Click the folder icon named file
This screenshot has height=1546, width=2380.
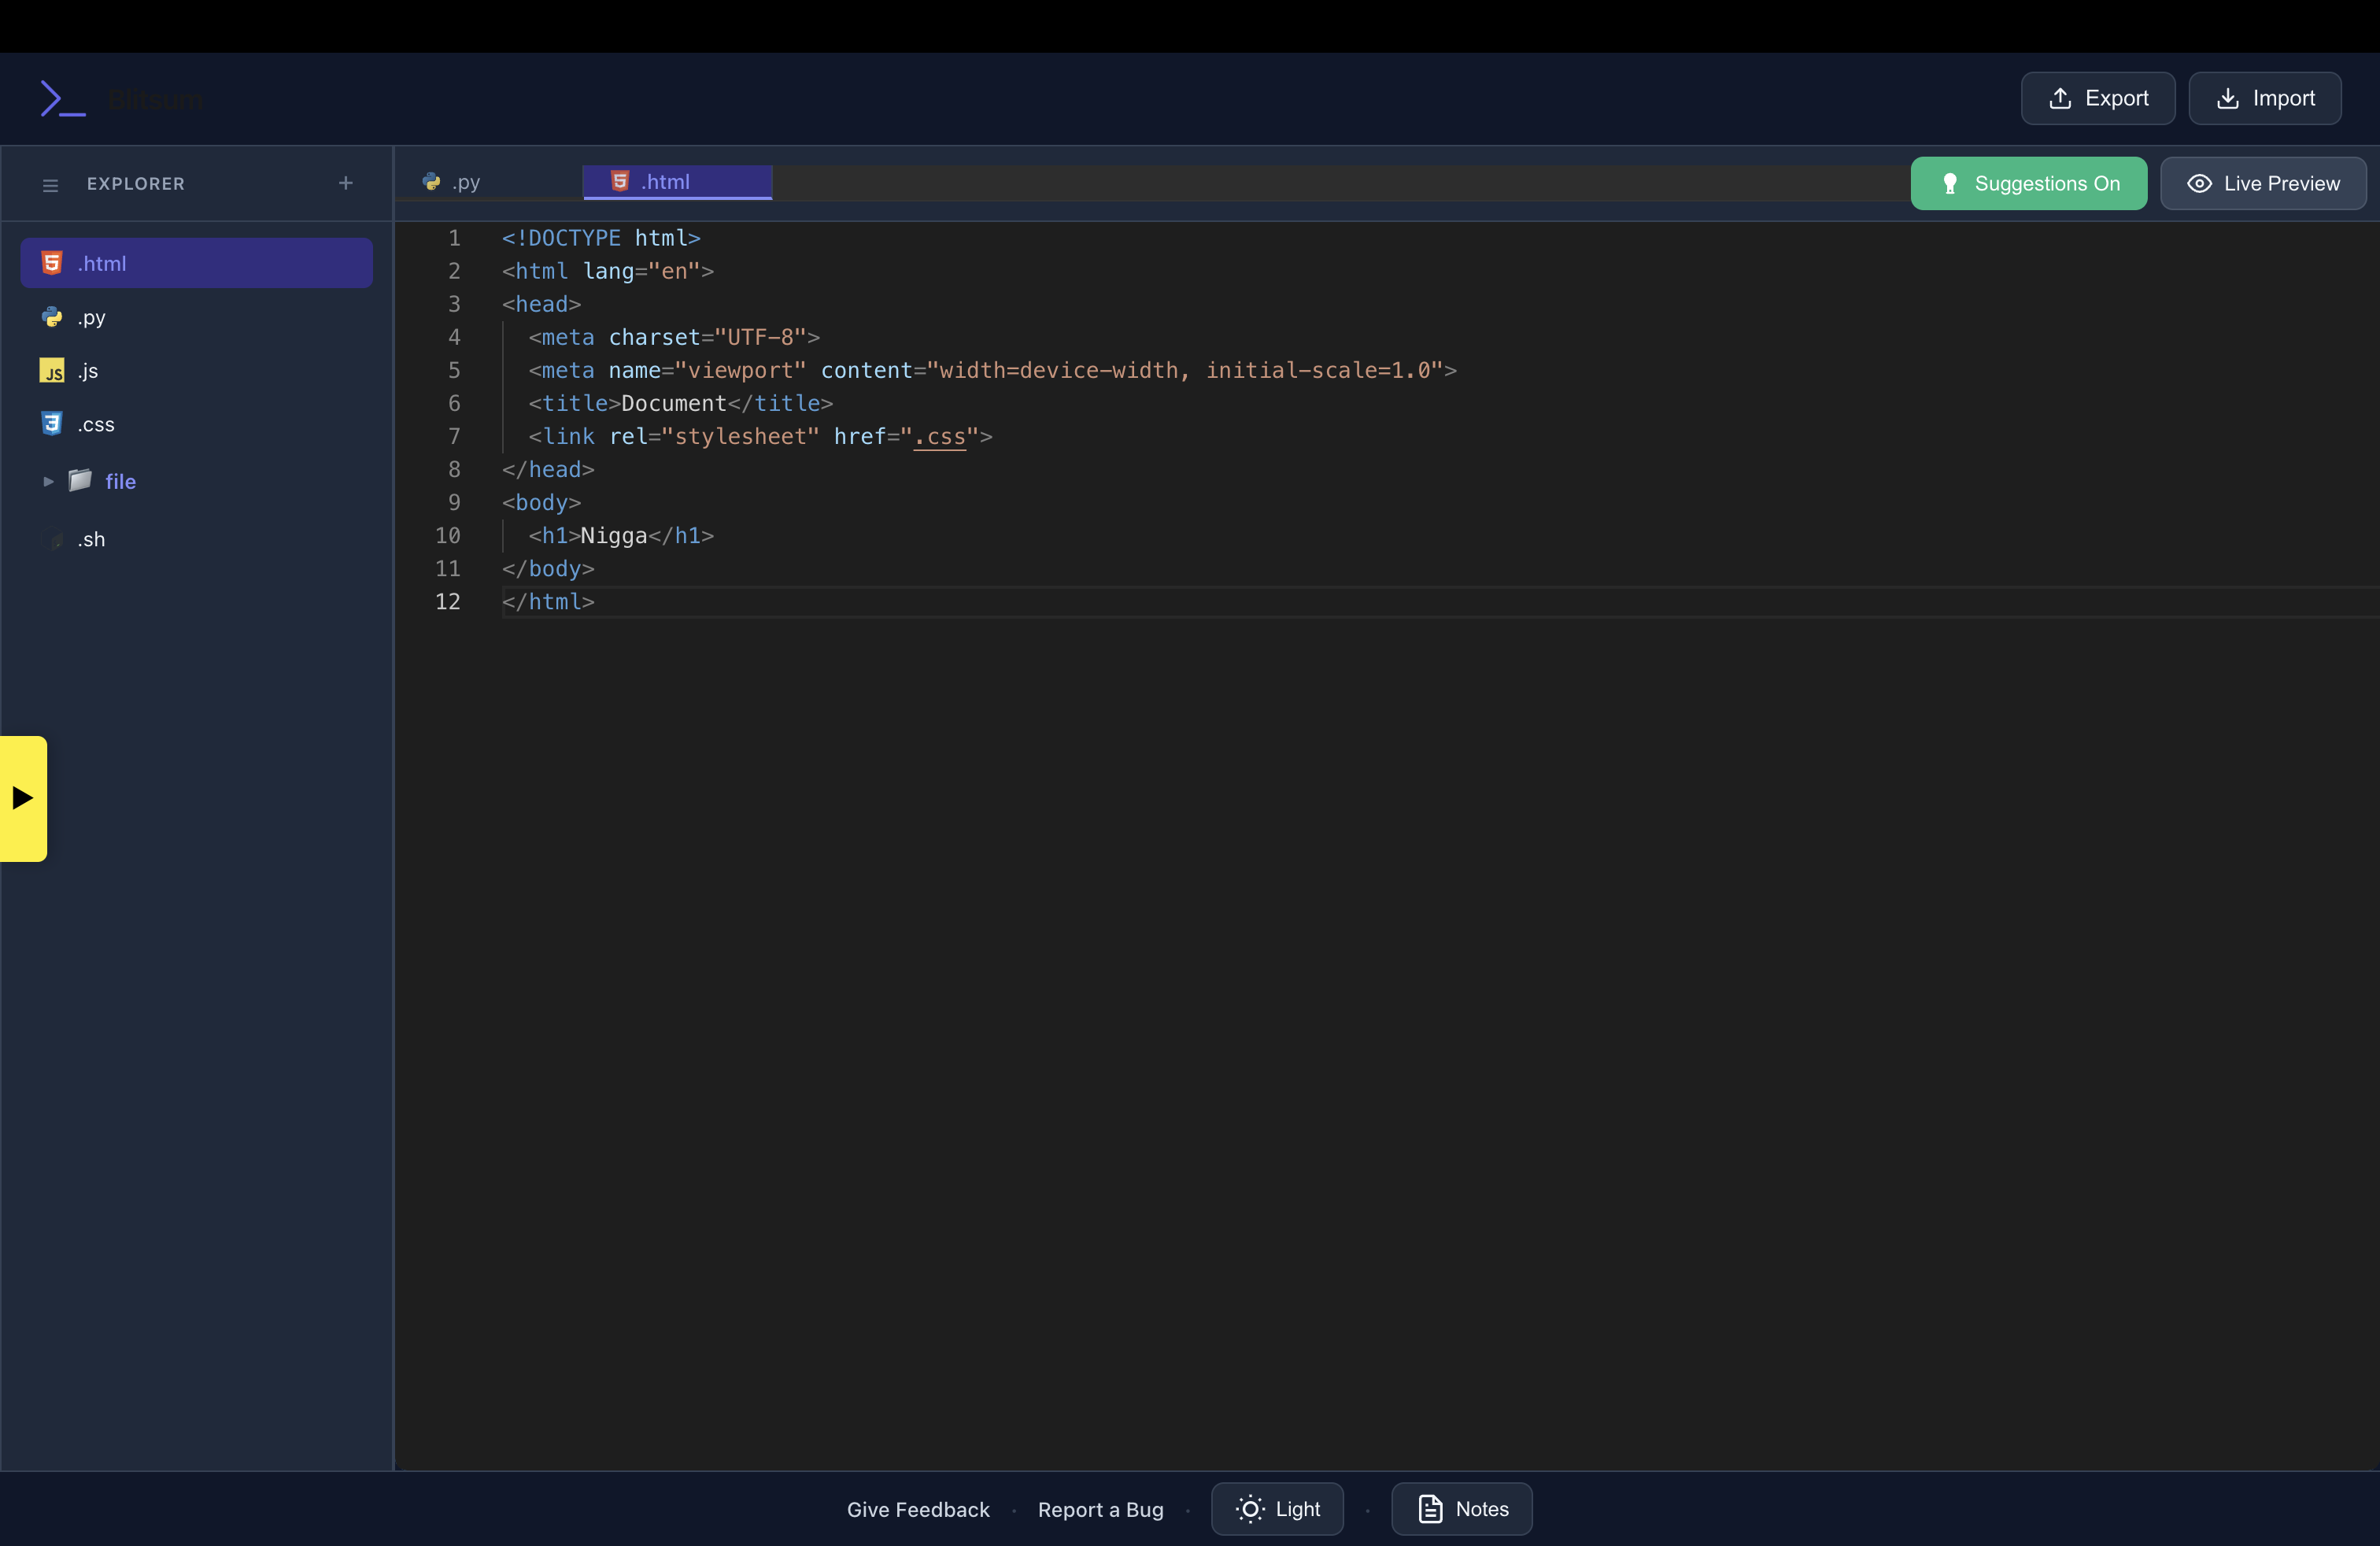click(80, 481)
